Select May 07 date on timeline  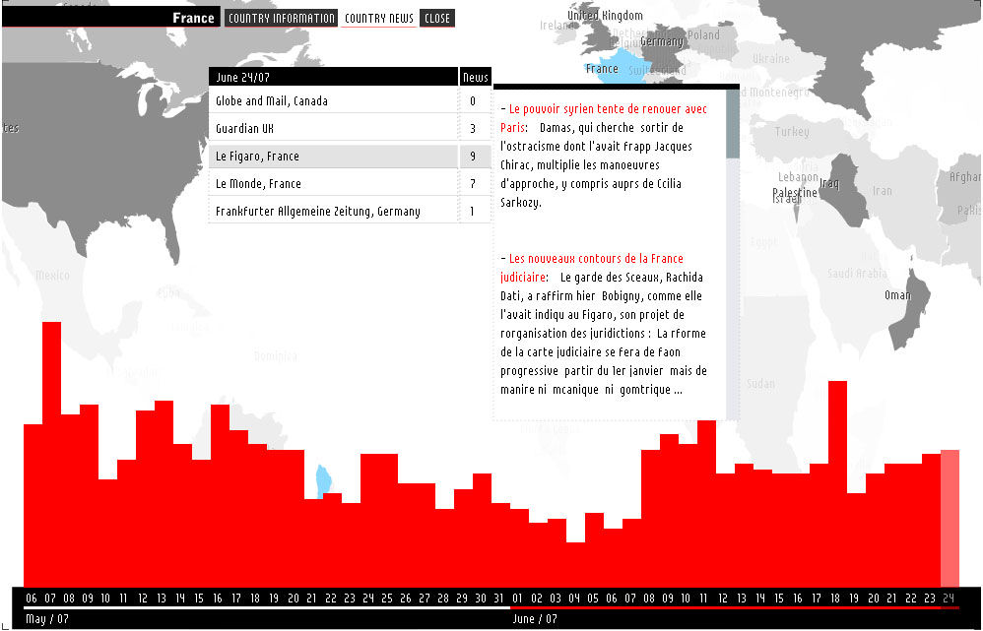(51, 599)
